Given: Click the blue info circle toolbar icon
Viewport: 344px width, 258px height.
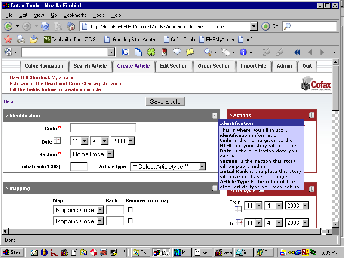Looking at the screenshot, I should [243, 52].
